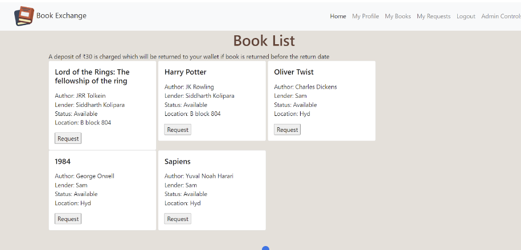Click 1984's 'Status: Available' line
Image resolution: width=521 pixels, height=250 pixels.
click(76, 194)
